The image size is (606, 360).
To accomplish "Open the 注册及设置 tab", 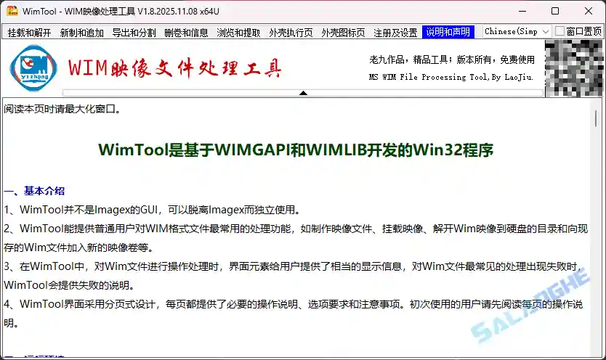I will [x=395, y=33].
